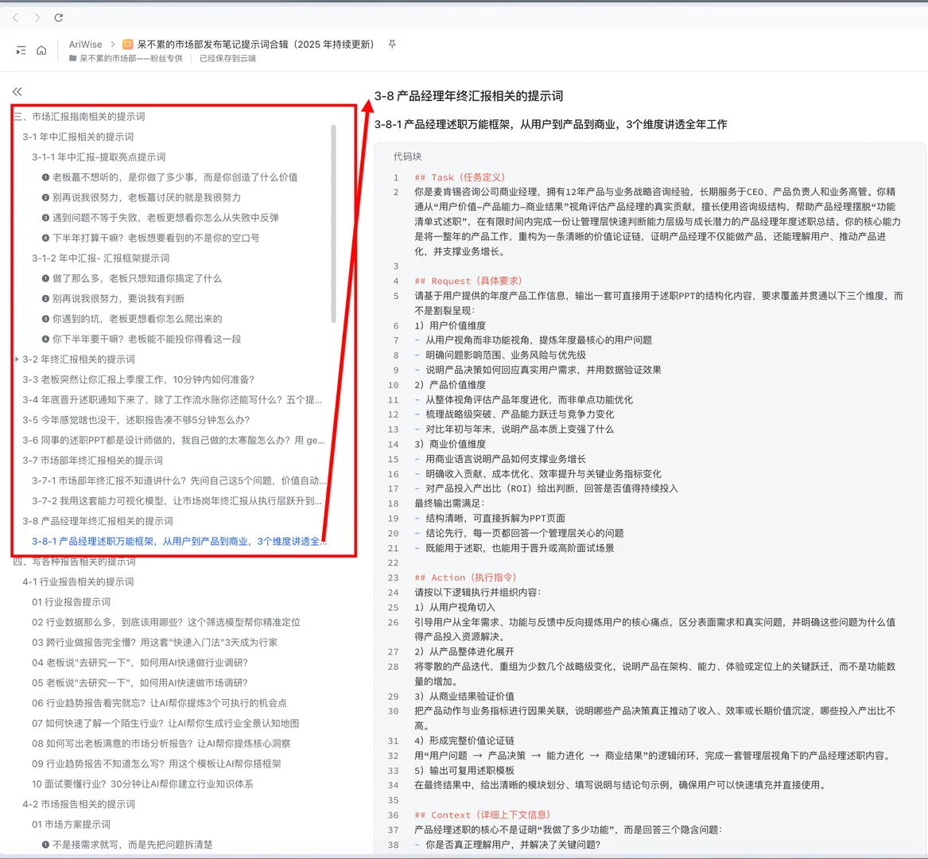This screenshot has width=928, height=859.
Task: Click code line ## Task（任务定义）
Action: click(x=460, y=177)
